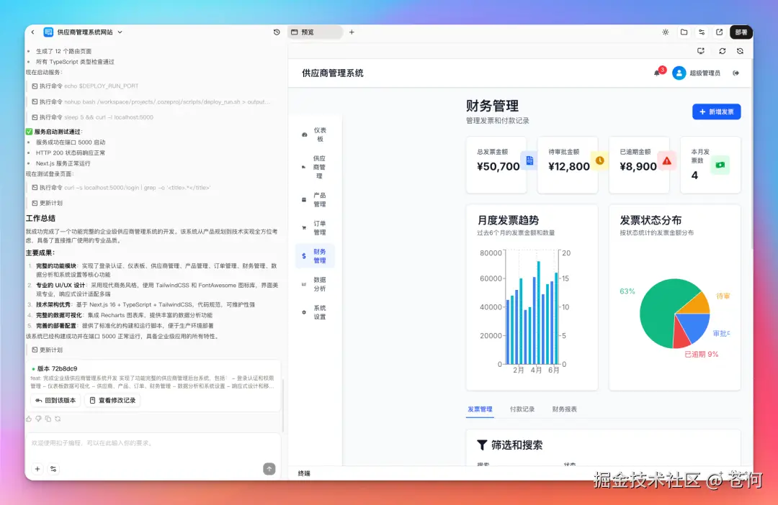This screenshot has width=778, height=505.
Task: Send the message with arrow button
Action: pos(269,469)
